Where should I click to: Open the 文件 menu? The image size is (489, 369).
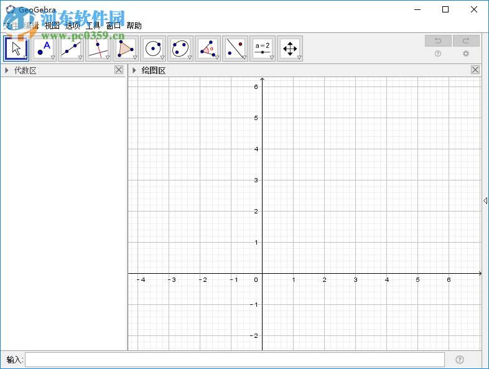pos(11,26)
